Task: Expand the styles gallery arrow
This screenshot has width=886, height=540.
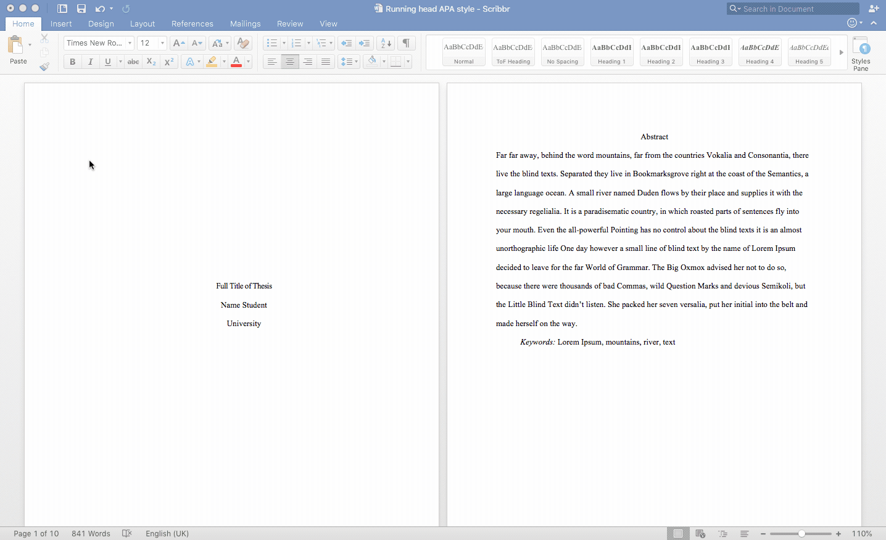Action: tap(841, 52)
